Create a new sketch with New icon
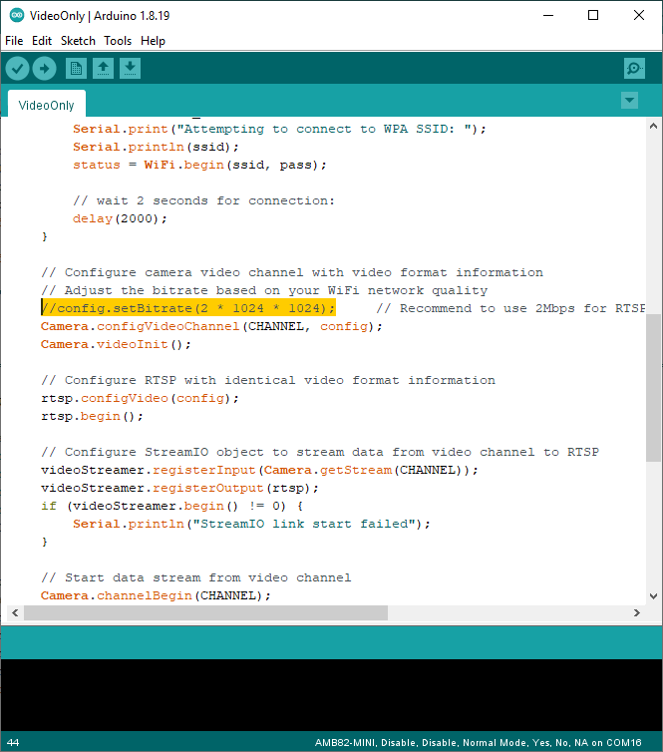Viewport: 663px width, 752px height. pyautogui.click(x=76, y=68)
